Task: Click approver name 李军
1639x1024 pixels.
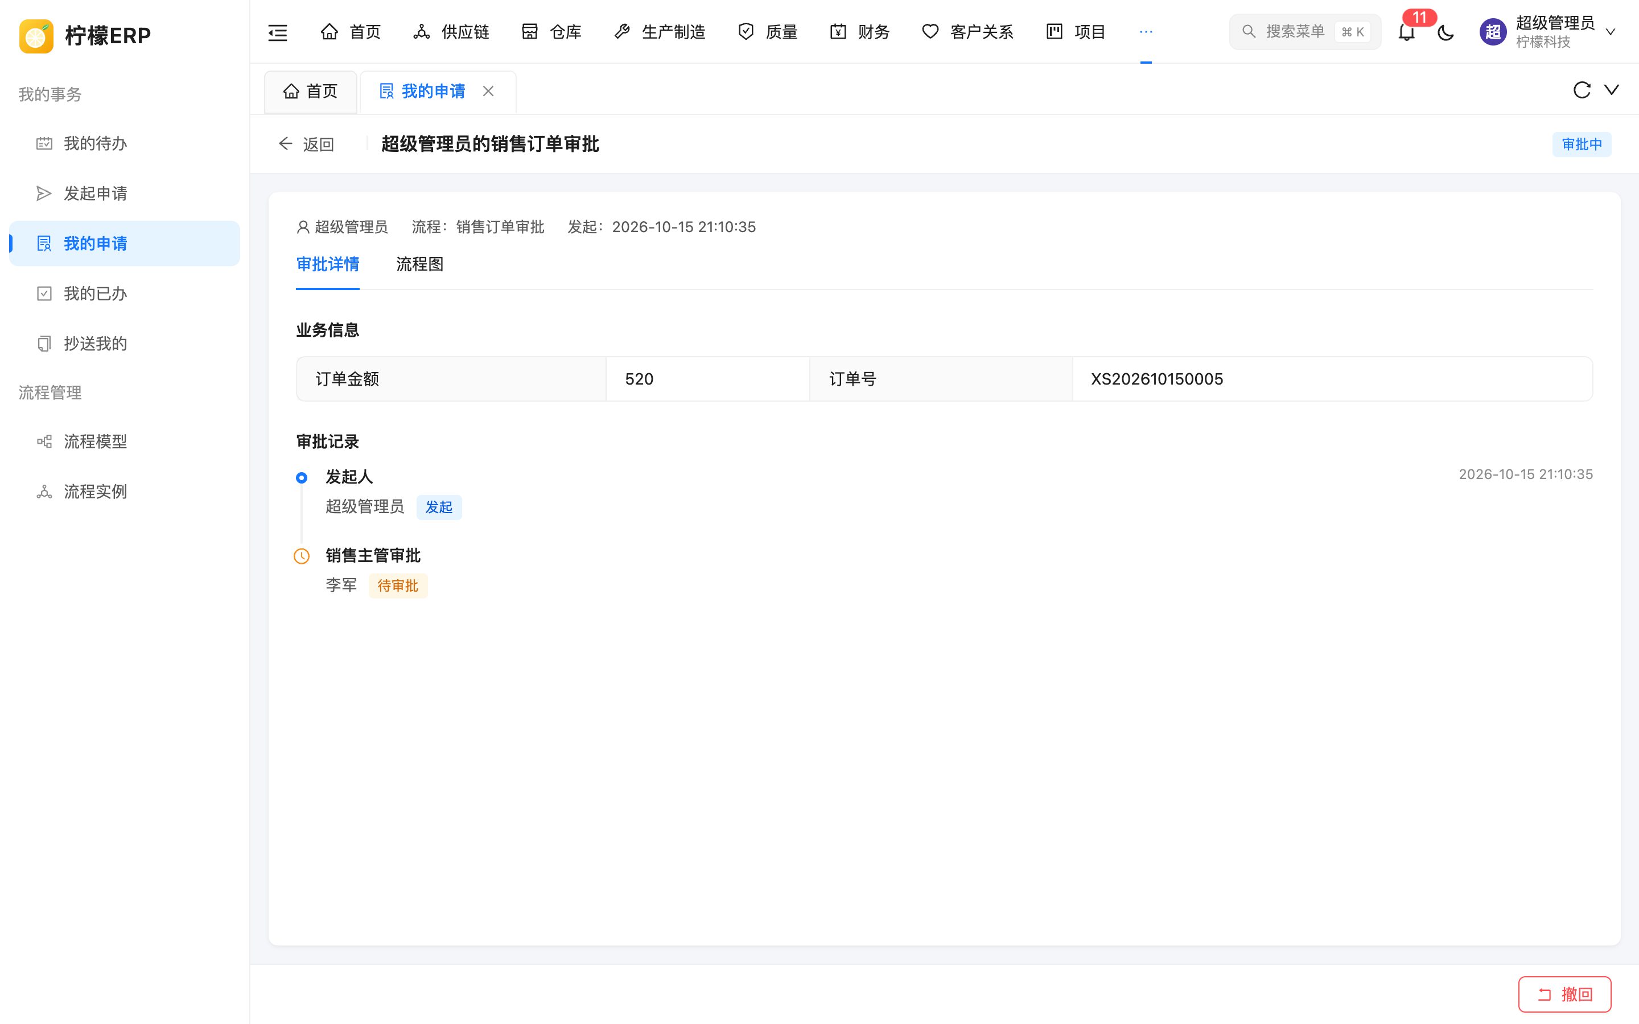Action: click(x=341, y=585)
